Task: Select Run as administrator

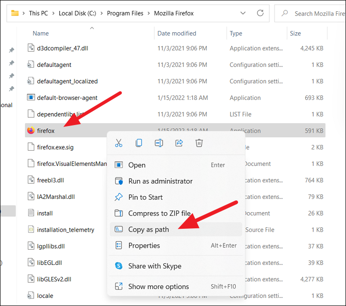Action: [x=176, y=181]
